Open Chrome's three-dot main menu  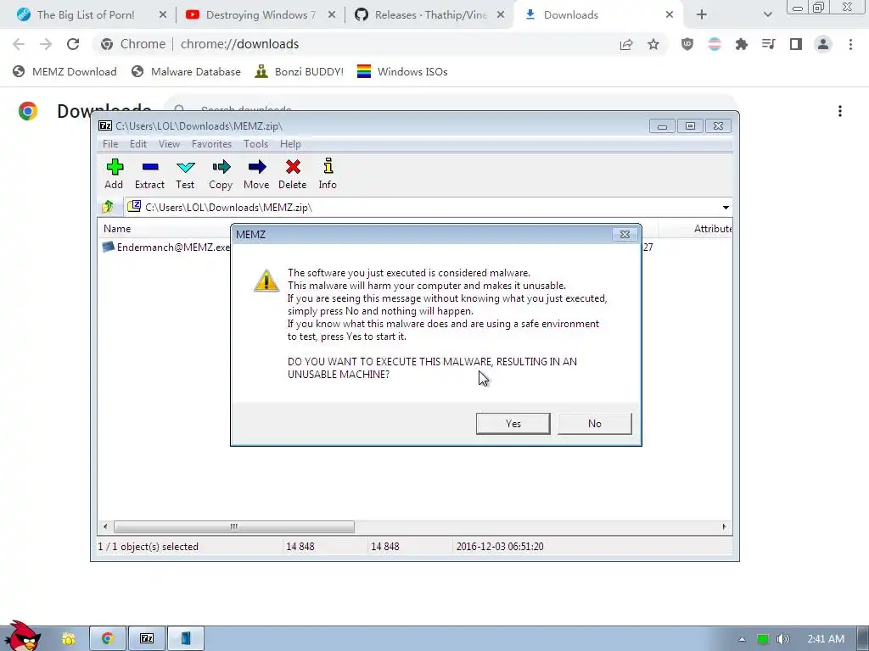click(850, 44)
